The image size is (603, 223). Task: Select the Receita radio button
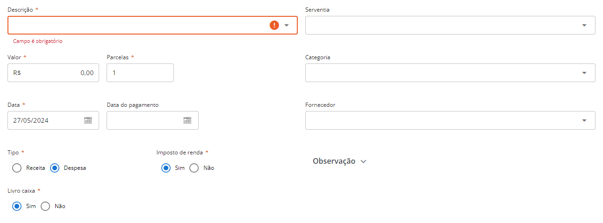tap(17, 168)
